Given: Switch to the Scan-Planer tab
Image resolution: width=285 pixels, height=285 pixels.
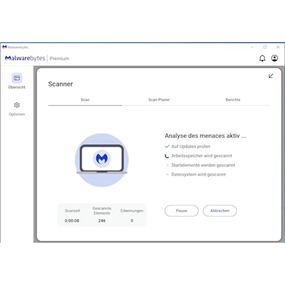Looking at the screenshot, I should click(159, 100).
